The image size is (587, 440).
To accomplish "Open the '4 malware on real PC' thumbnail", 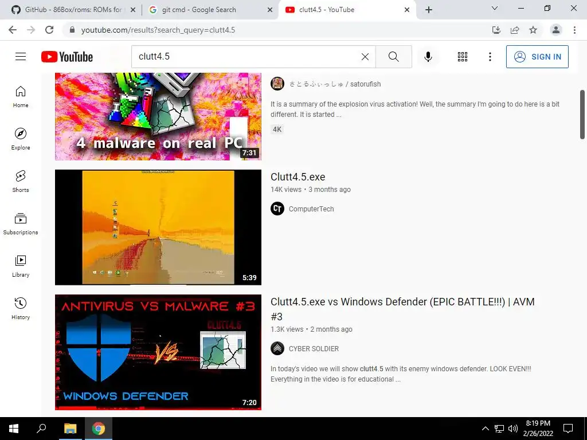I will (x=158, y=116).
